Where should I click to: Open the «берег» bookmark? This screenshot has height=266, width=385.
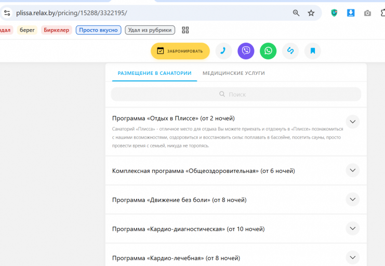point(27,30)
